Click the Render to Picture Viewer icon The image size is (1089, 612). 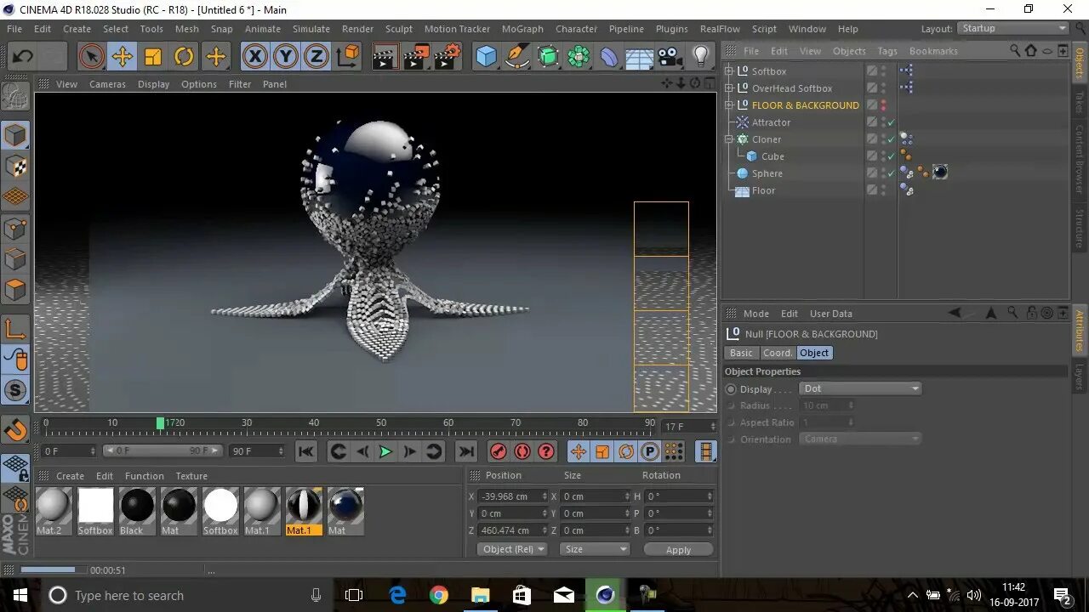(416, 57)
